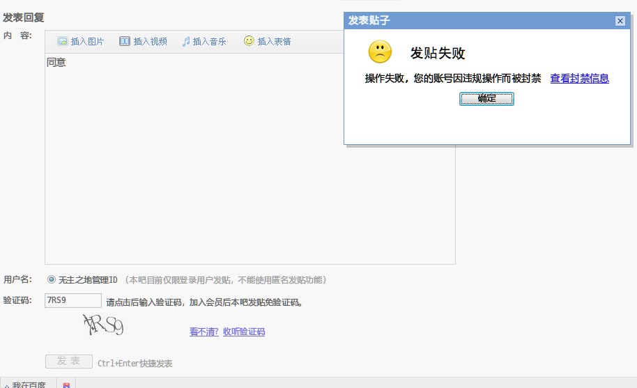Select the 无主之地管理ID username radio button
The image size is (637, 388).
51,279
